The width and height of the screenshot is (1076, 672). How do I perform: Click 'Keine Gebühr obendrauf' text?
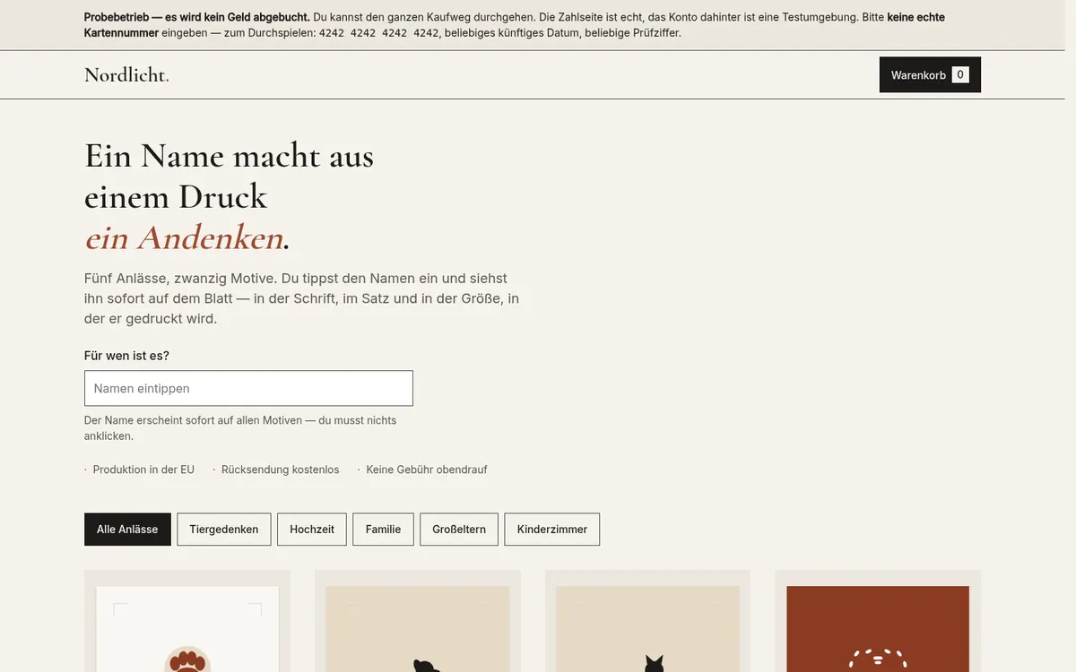[x=427, y=470]
